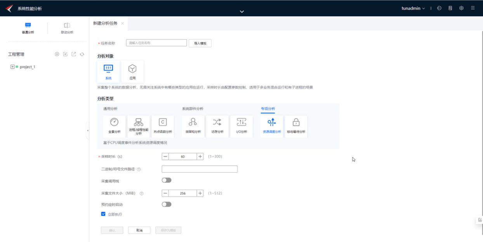Switch to the 系统部件分析 category

pos(193,109)
